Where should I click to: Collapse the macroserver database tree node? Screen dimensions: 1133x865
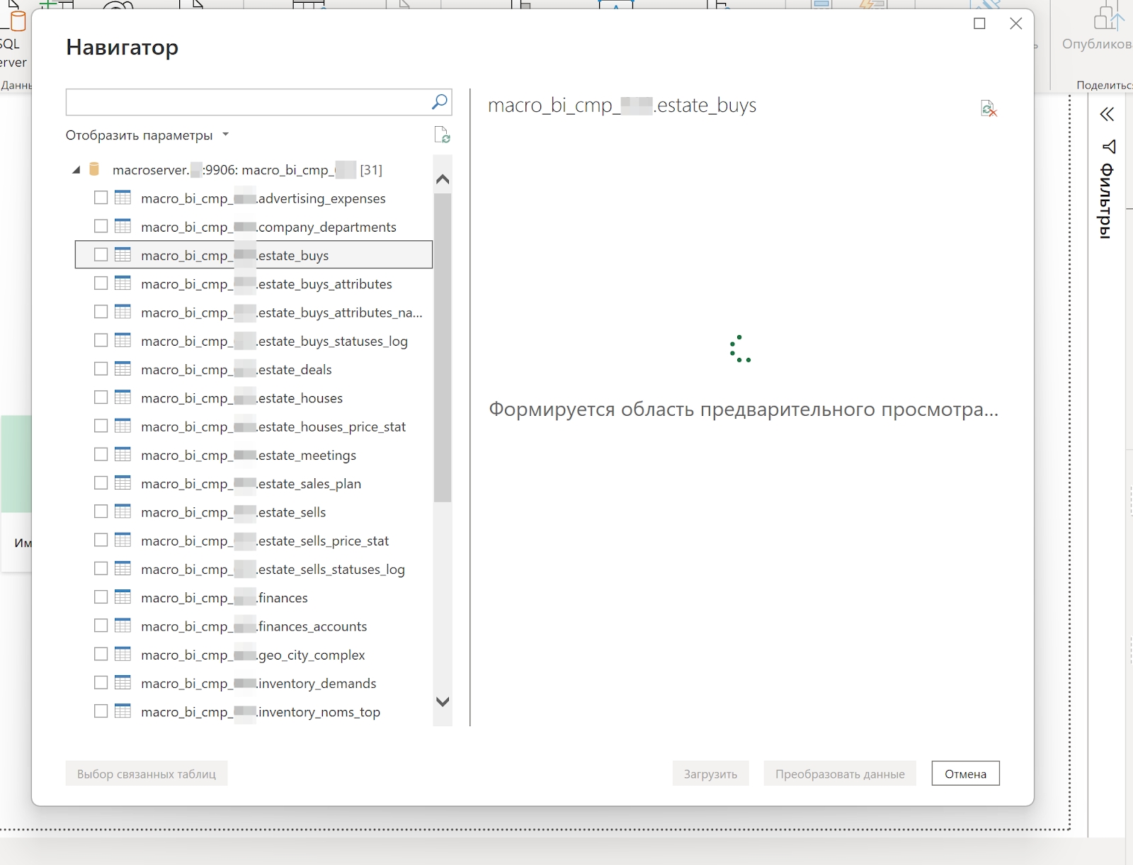coord(76,170)
